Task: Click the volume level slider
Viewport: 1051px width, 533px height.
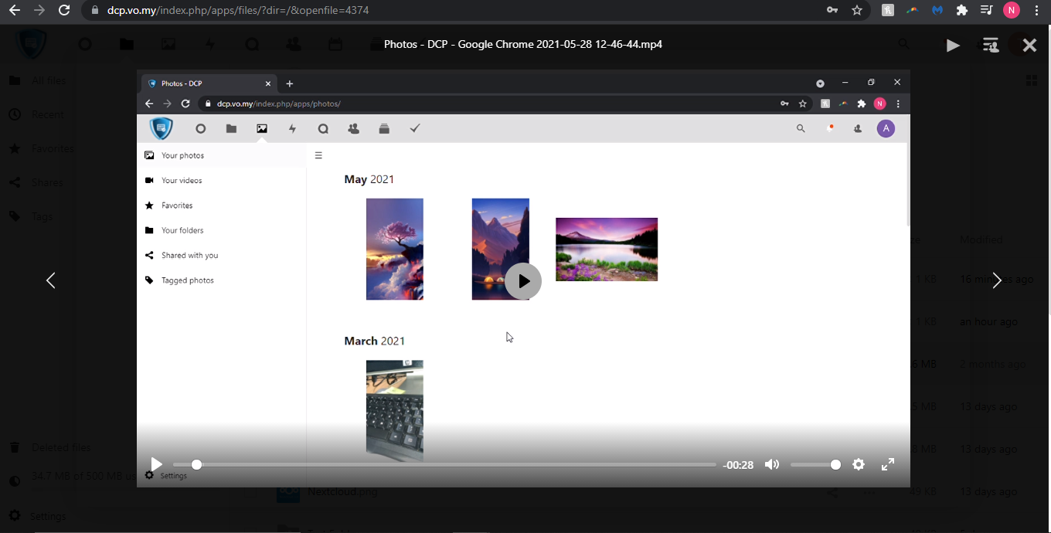Action: point(815,464)
